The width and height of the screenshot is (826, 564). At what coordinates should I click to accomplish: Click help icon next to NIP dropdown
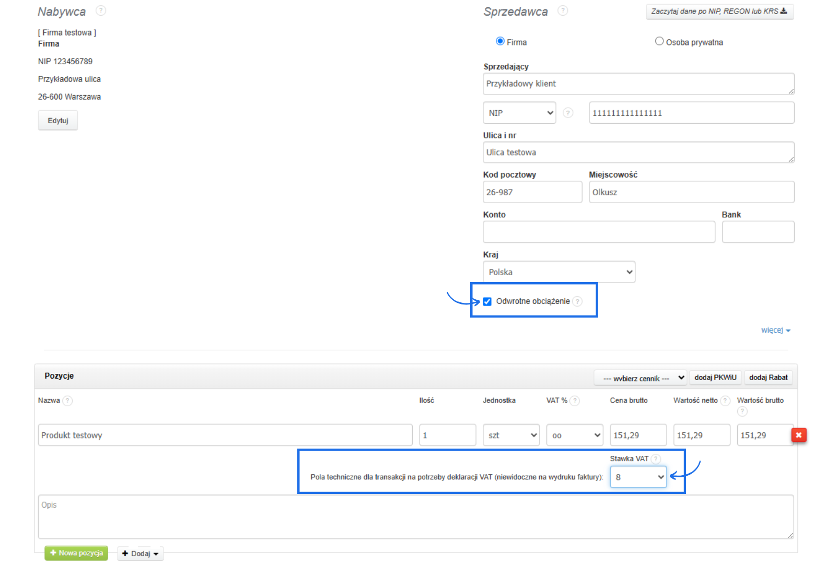(568, 113)
